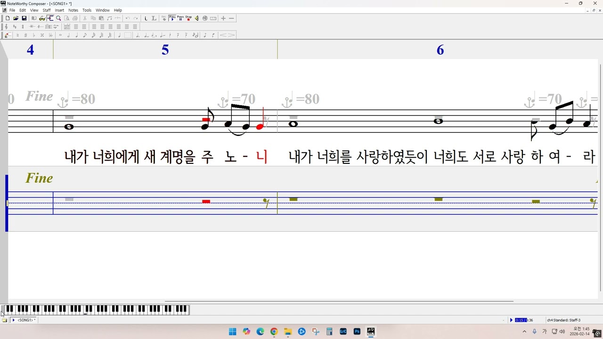Viewport: 603px width, 339px height.
Task: Open the Windows Start menu
Action: (x=232, y=331)
